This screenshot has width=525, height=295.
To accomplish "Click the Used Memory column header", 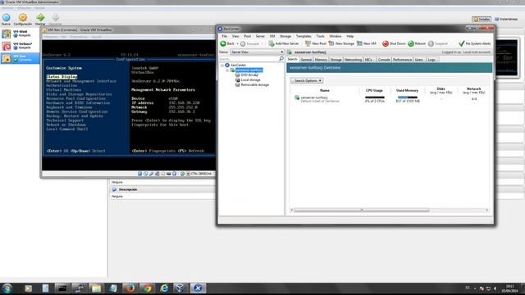I will (x=407, y=91).
